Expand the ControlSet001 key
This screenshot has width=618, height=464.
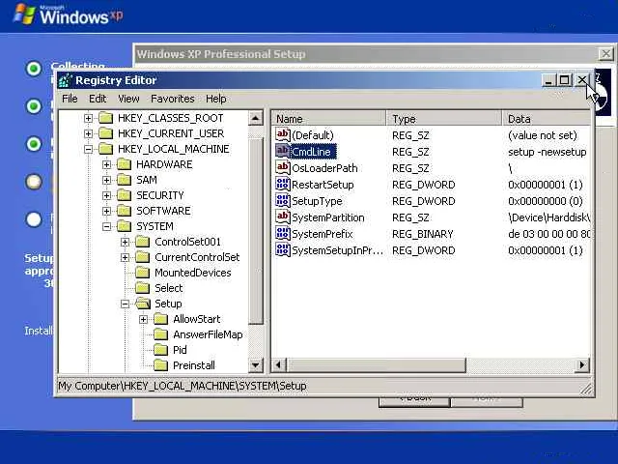(125, 242)
